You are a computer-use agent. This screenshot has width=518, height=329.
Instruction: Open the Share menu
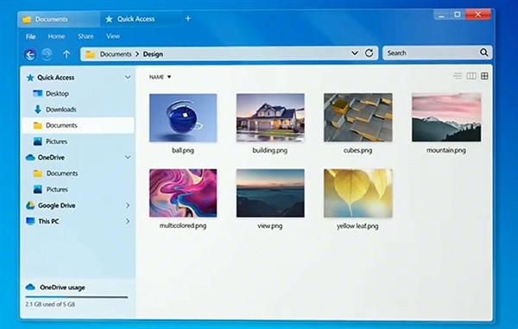tap(85, 36)
